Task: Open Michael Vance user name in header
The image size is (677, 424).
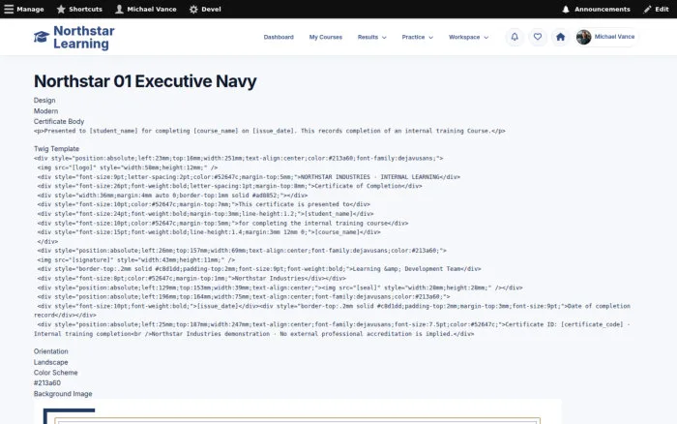Action: point(614,37)
